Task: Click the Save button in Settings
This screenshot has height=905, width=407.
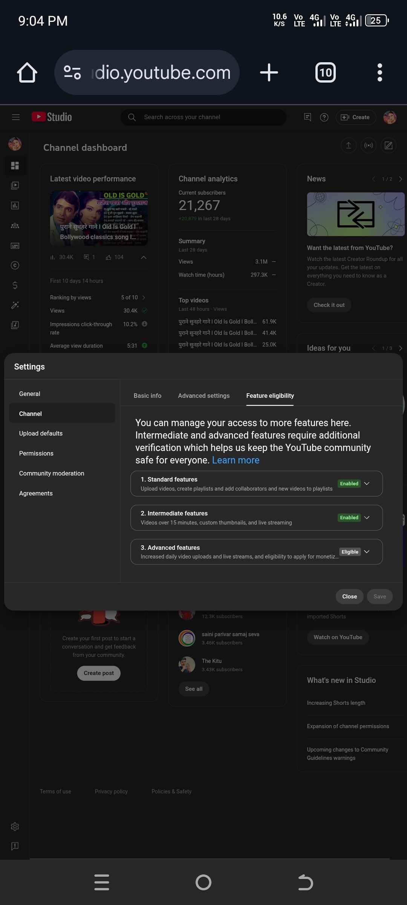Action: tap(379, 596)
